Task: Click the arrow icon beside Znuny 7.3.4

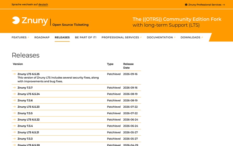Action: (x=14, y=126)
